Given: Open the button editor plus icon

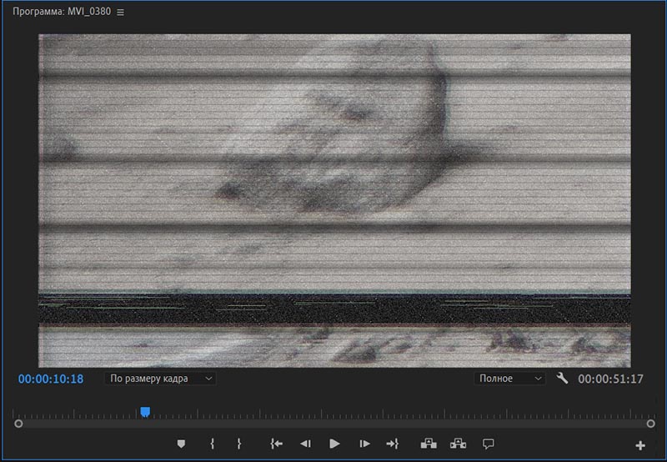Looking at the screenshot, I should click(640, 445).
